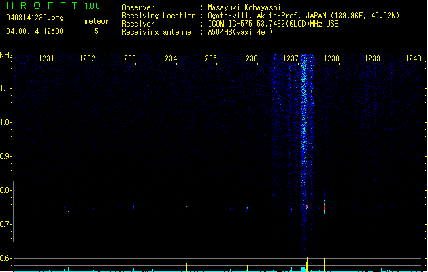This screenshot has width=428, height=272.
Task: Click the observer name Masayuki Kobayashi
Action: point(244,7)
